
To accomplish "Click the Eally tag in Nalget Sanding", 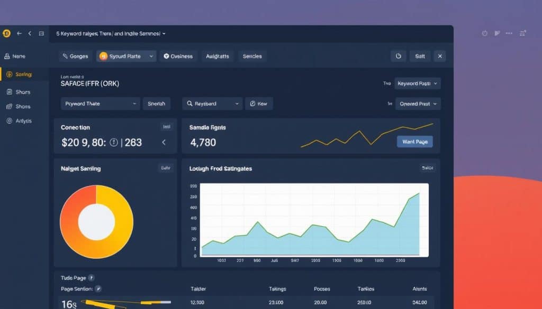I will 166,168.
